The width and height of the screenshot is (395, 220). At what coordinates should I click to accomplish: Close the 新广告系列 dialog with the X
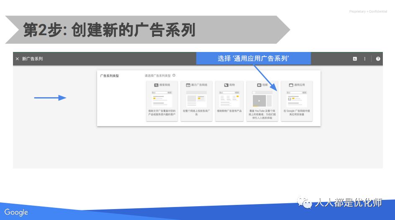coord(17,59)
